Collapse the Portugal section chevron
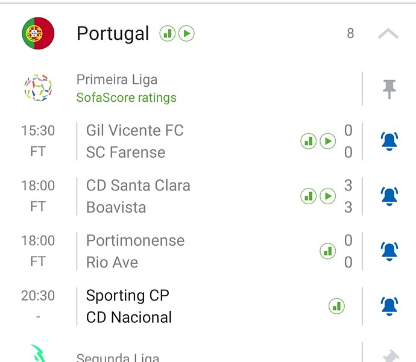Screen dimensions: 416x362 388,34
